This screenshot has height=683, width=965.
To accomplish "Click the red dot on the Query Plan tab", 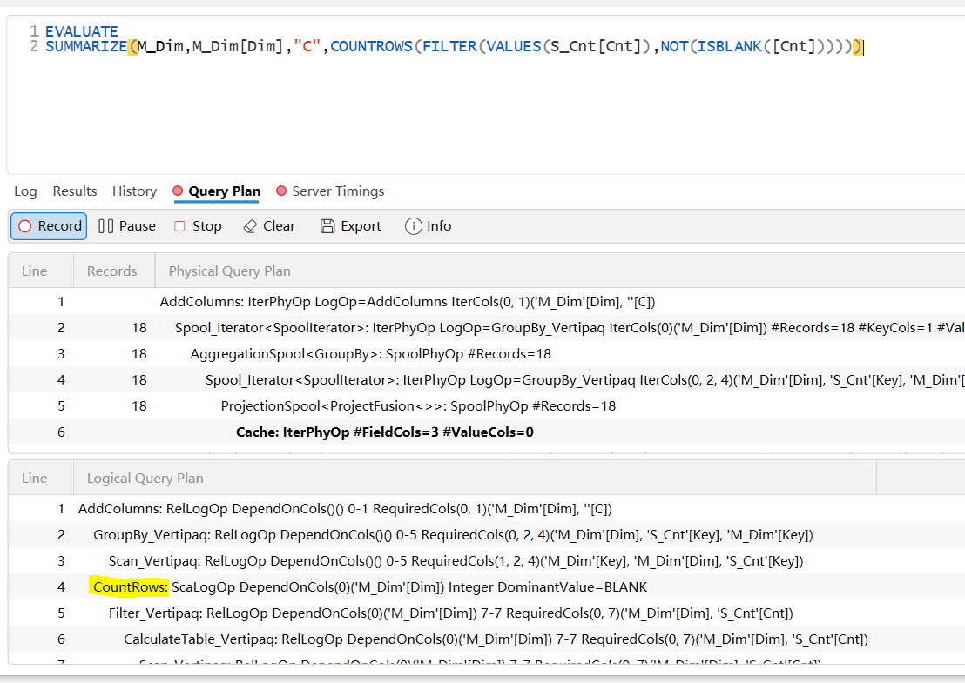I will pyautogui.click(x=178, y=191).
